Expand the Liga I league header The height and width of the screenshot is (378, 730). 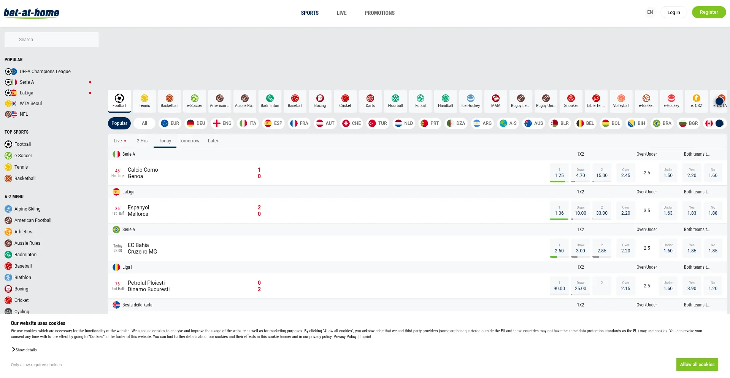[x=417, y=267]
